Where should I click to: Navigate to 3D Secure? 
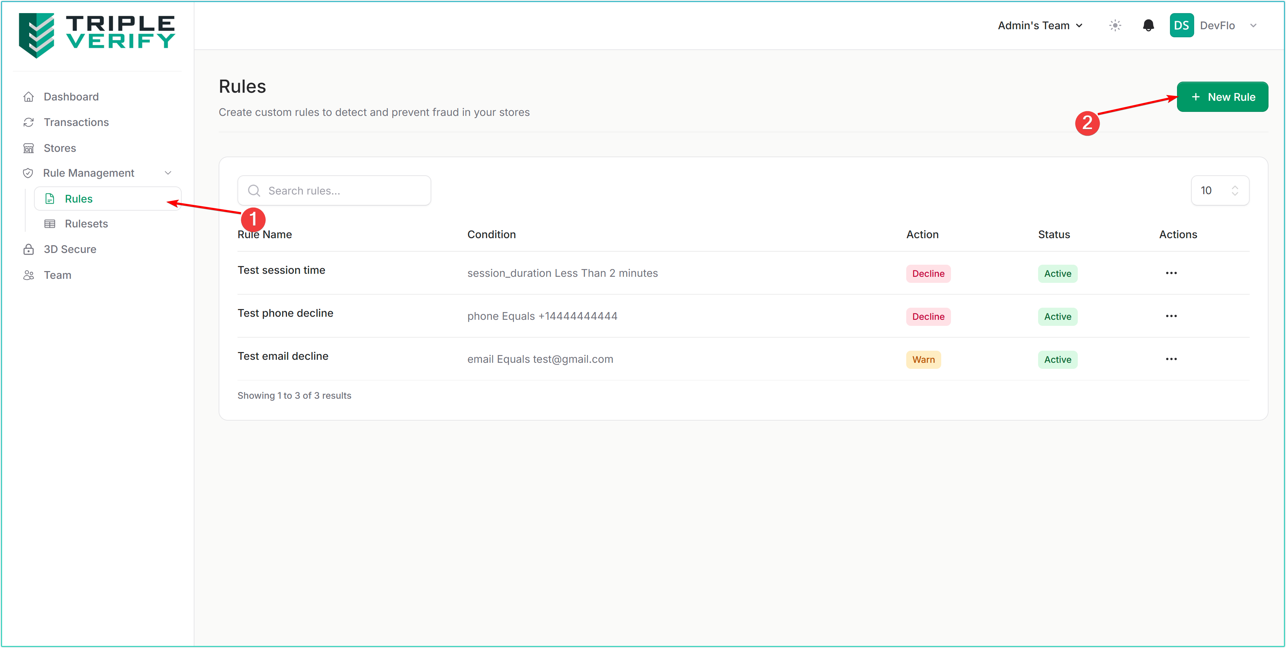pos(70,249)
